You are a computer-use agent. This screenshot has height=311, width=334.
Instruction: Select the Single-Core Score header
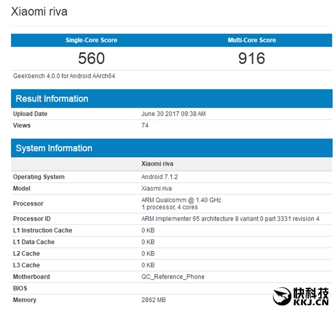91,40
